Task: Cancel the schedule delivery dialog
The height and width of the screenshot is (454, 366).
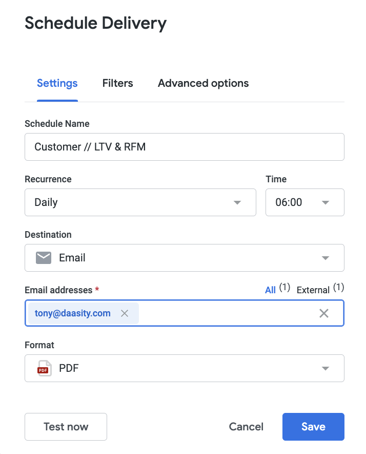Action: [246, 427]
